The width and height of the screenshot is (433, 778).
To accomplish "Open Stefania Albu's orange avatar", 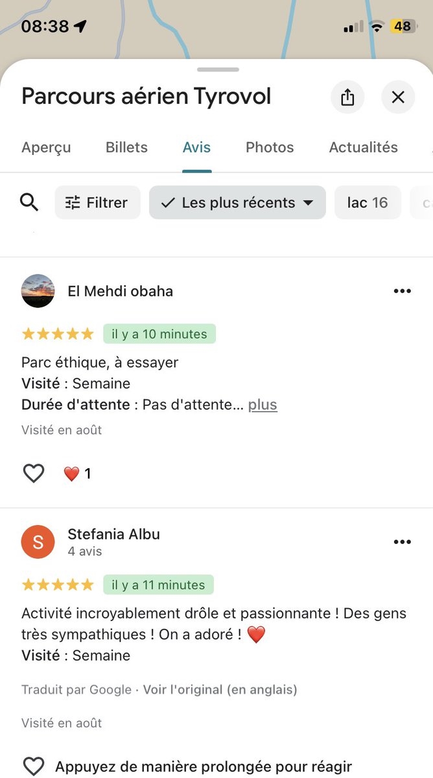I will (x=38, y=542).
